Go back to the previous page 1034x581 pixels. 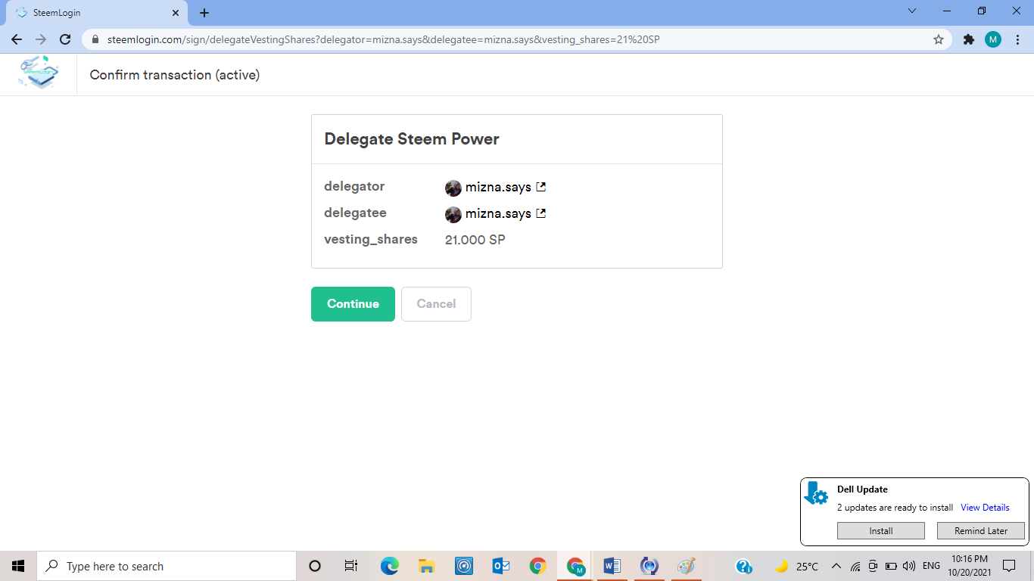[x=17, y=39]
